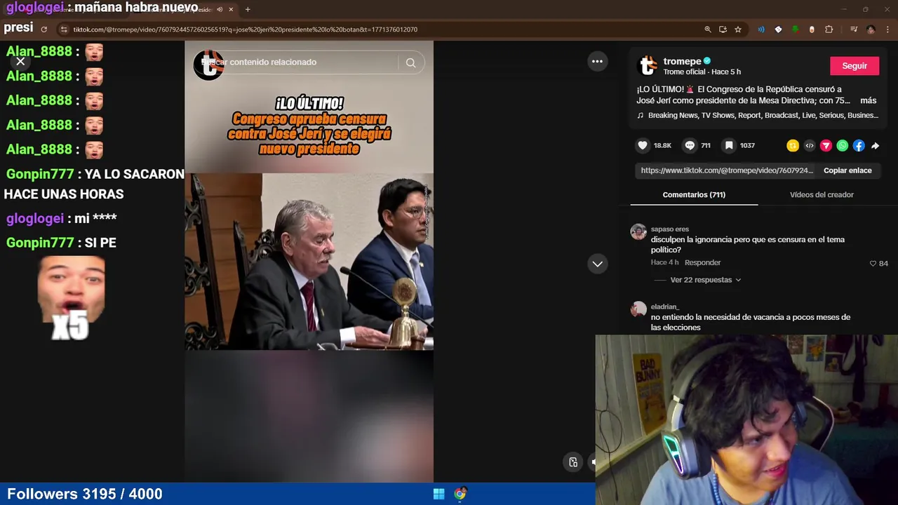
Task: Close the TikTok video viewer with X
Action: coord(20,62)
